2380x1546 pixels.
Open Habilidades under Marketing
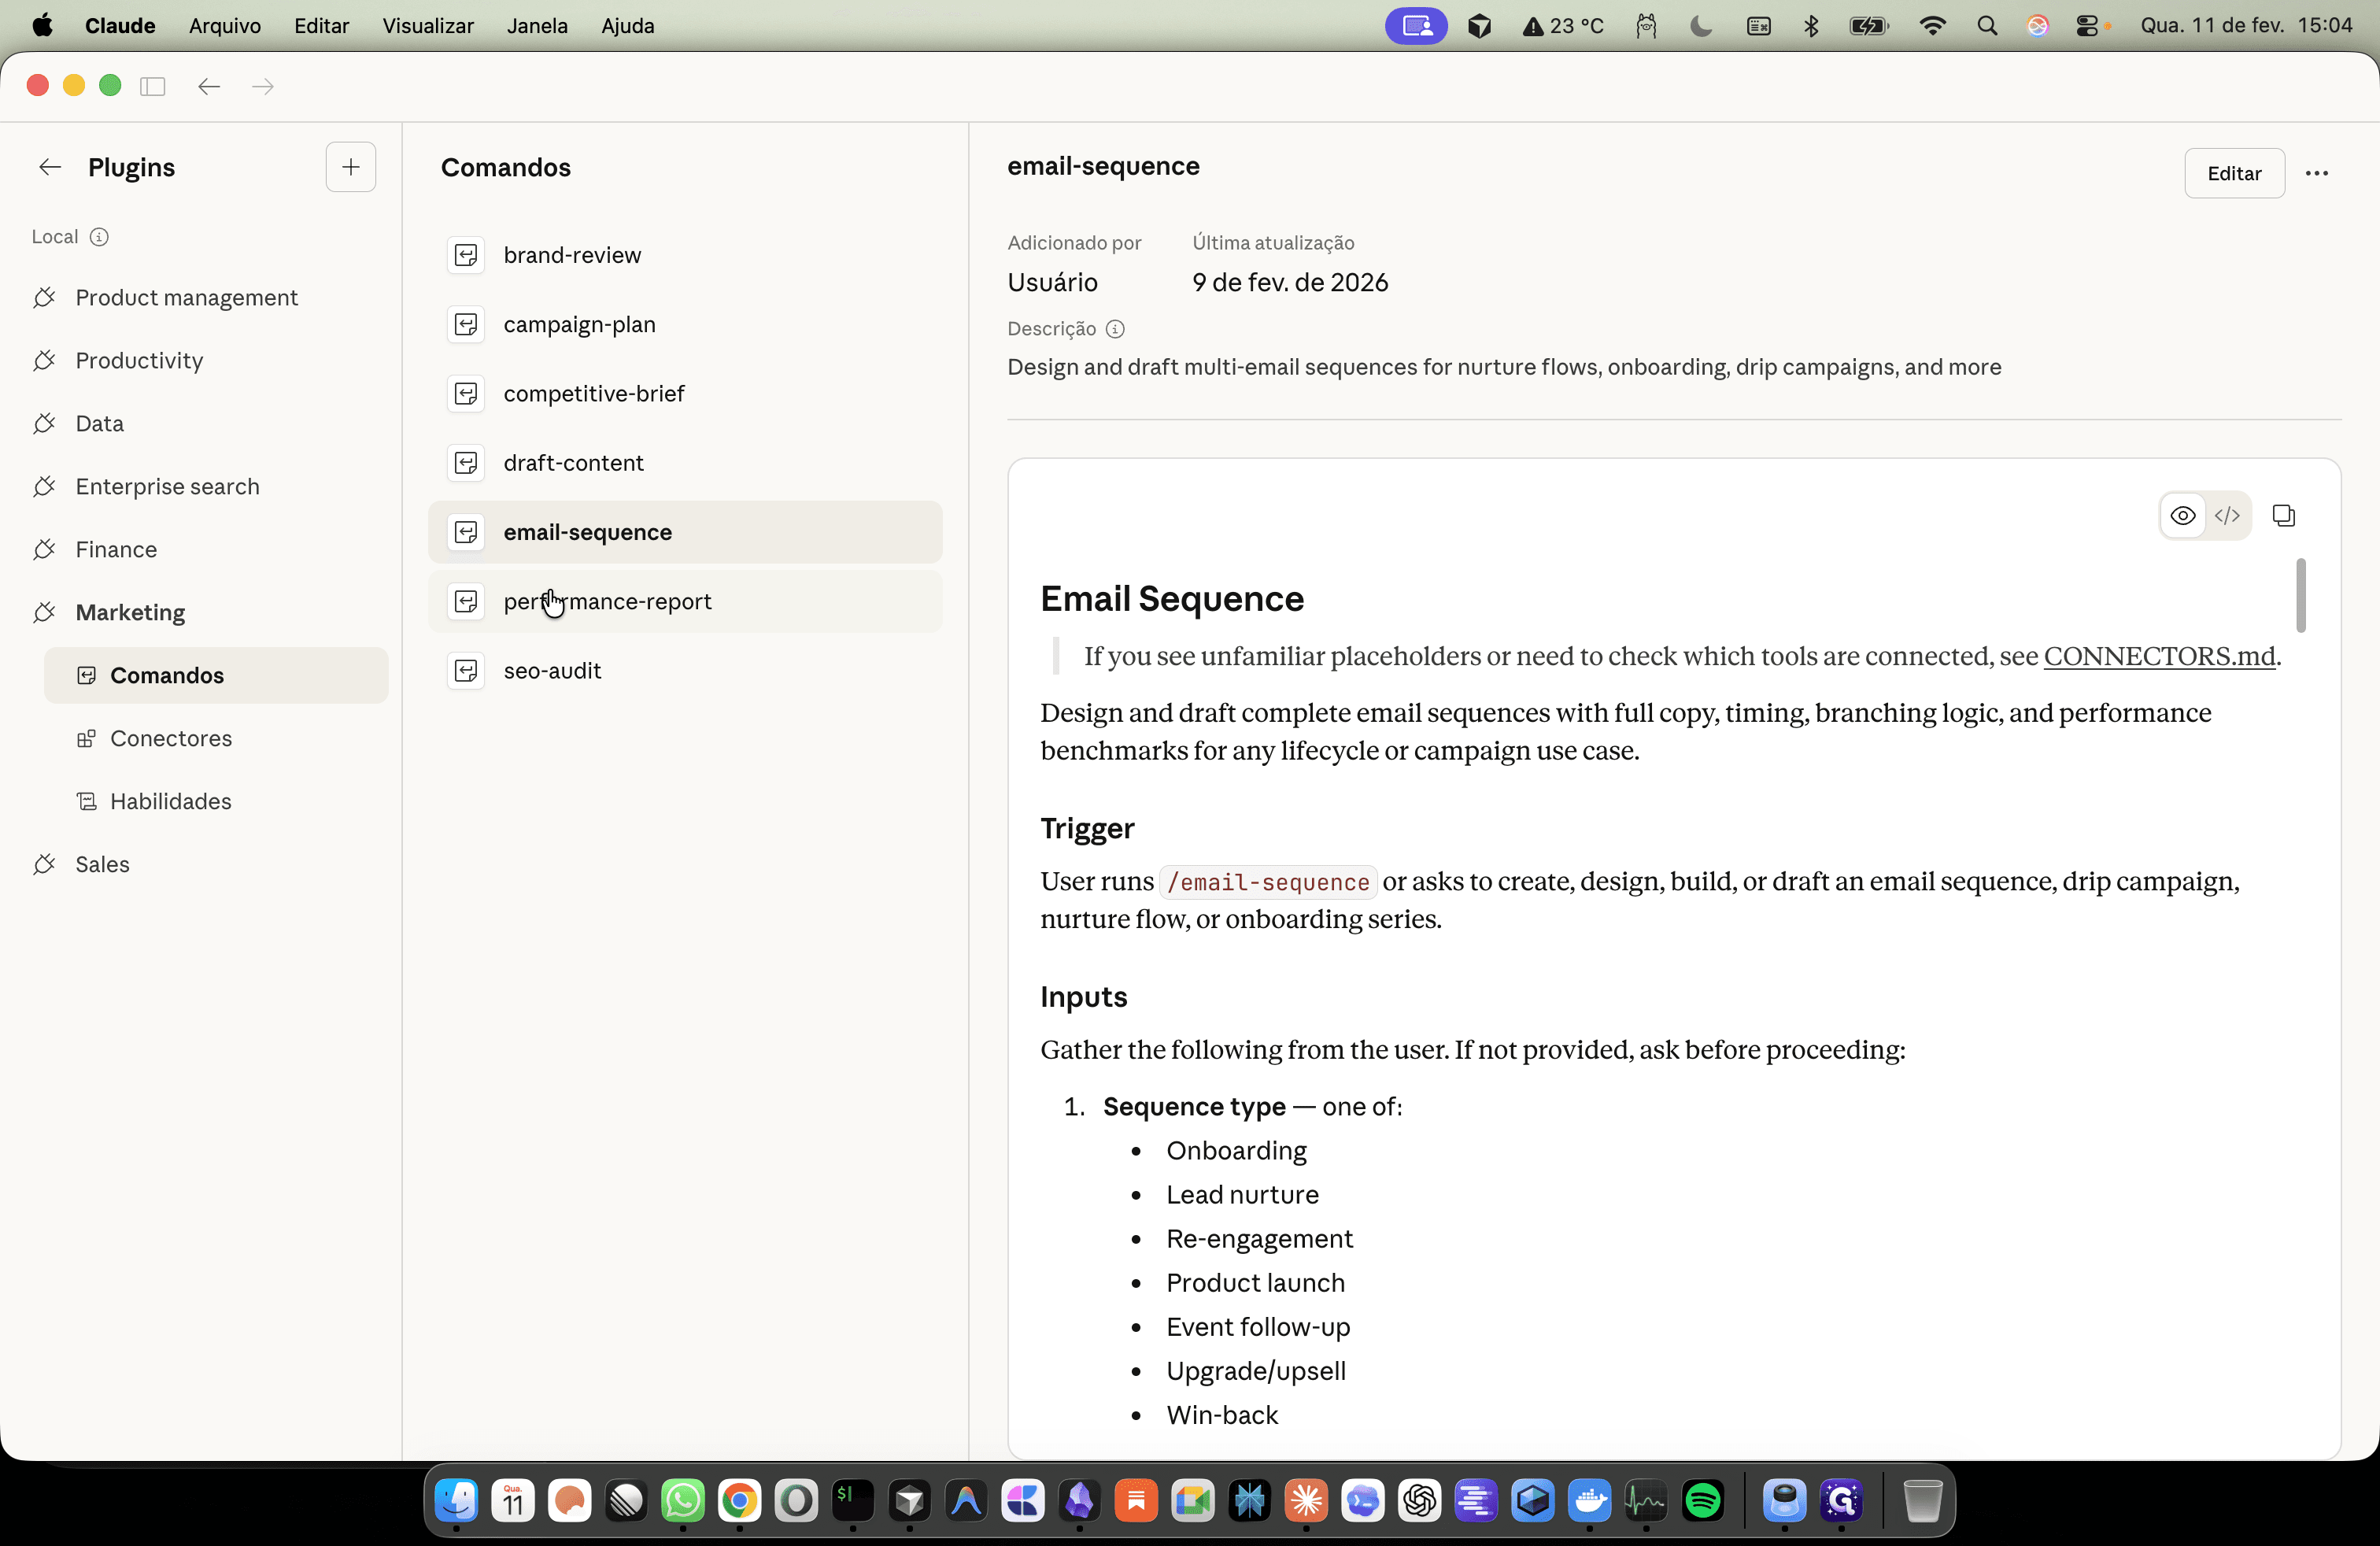pyautogui.click(x=216, y=802)
